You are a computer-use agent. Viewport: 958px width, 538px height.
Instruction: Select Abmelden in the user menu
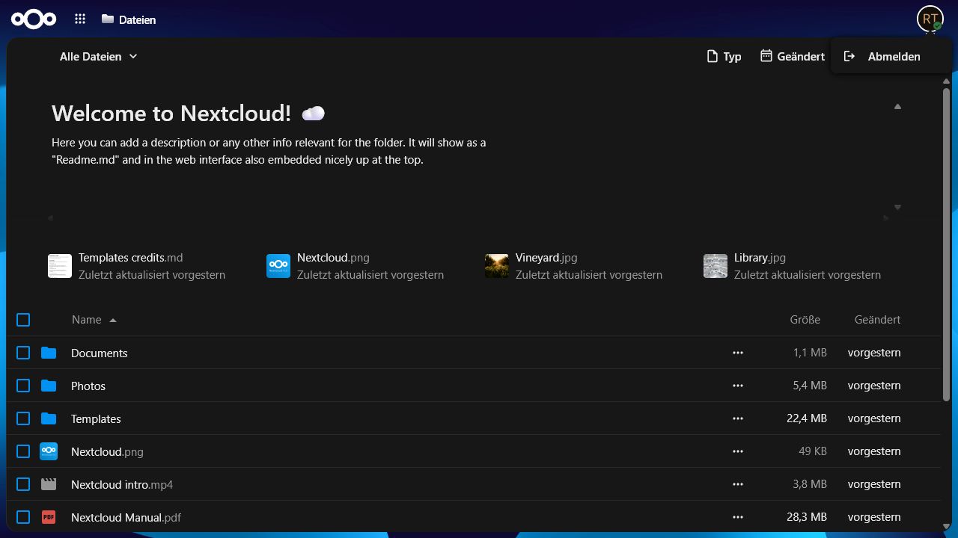click(891, 57)
